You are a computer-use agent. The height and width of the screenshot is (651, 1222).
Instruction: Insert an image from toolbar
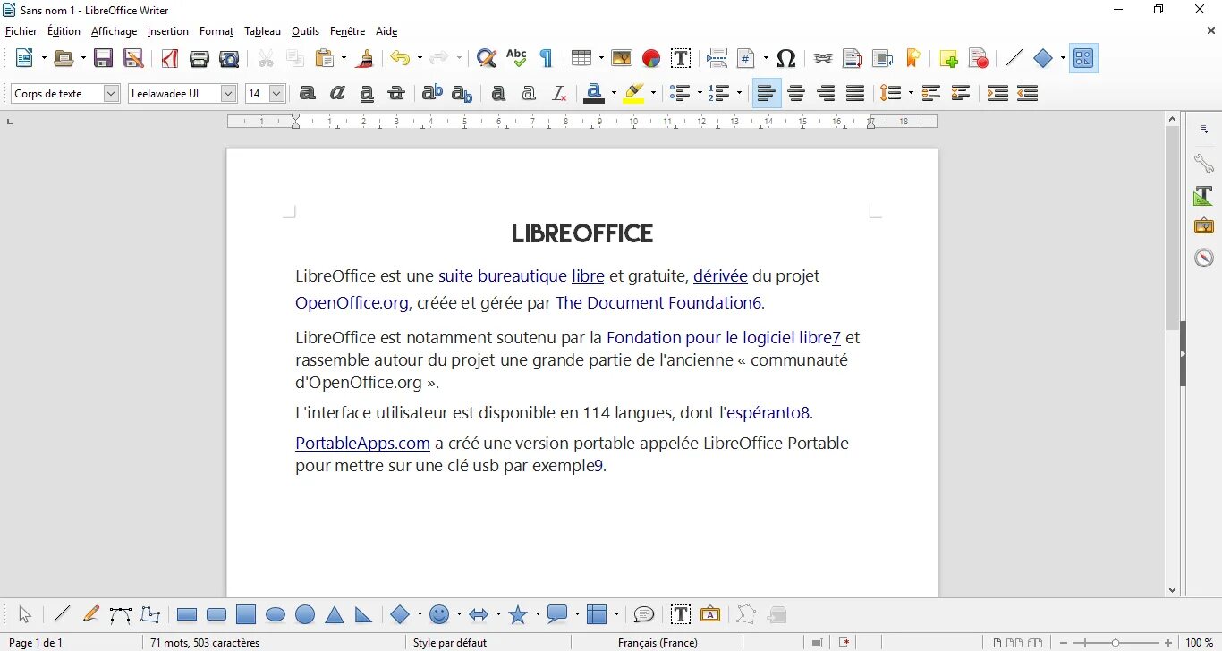(x=622, y=59)
